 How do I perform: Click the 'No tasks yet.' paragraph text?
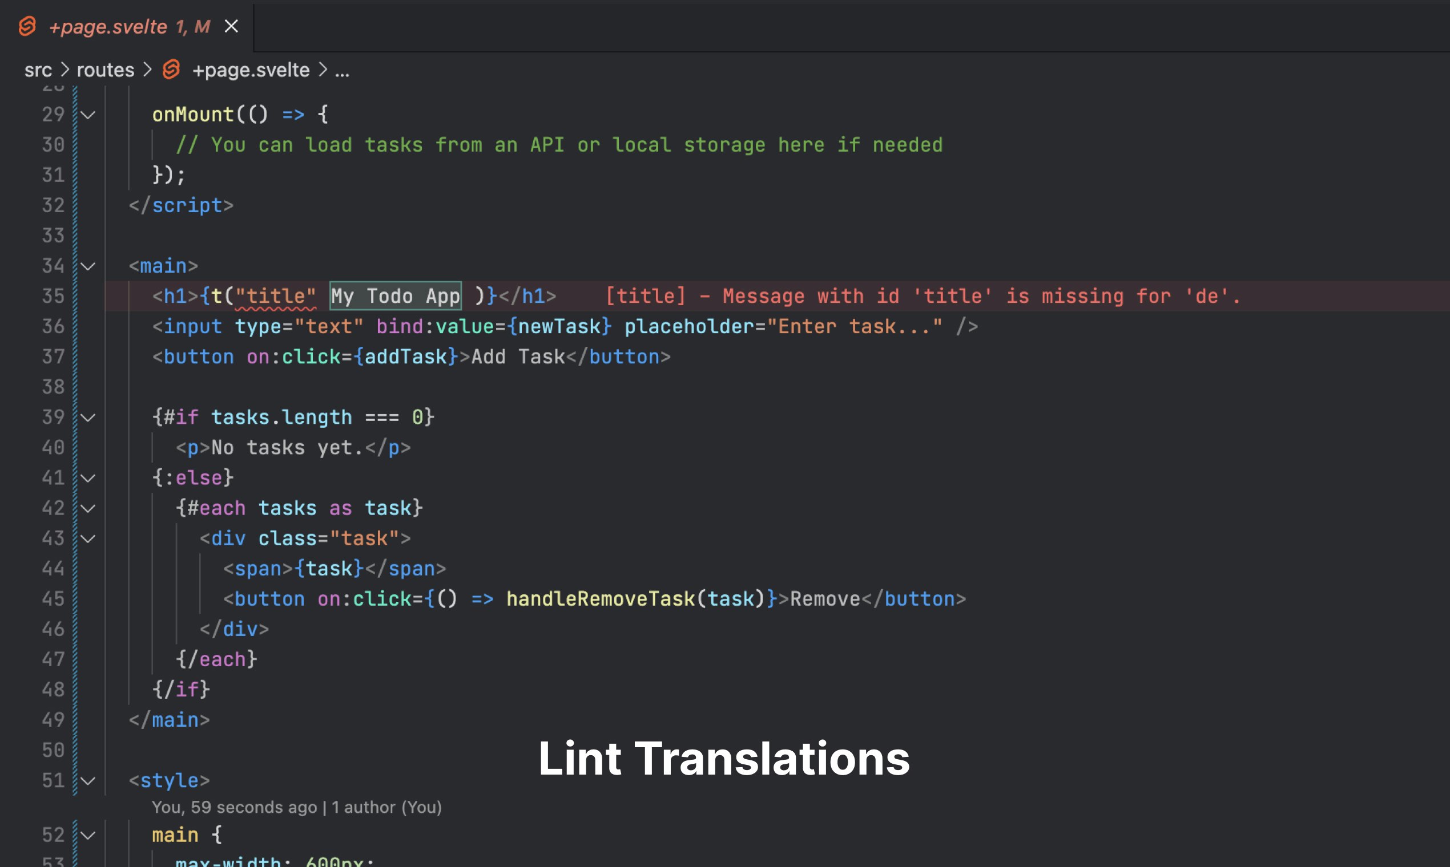pos(287,448)
